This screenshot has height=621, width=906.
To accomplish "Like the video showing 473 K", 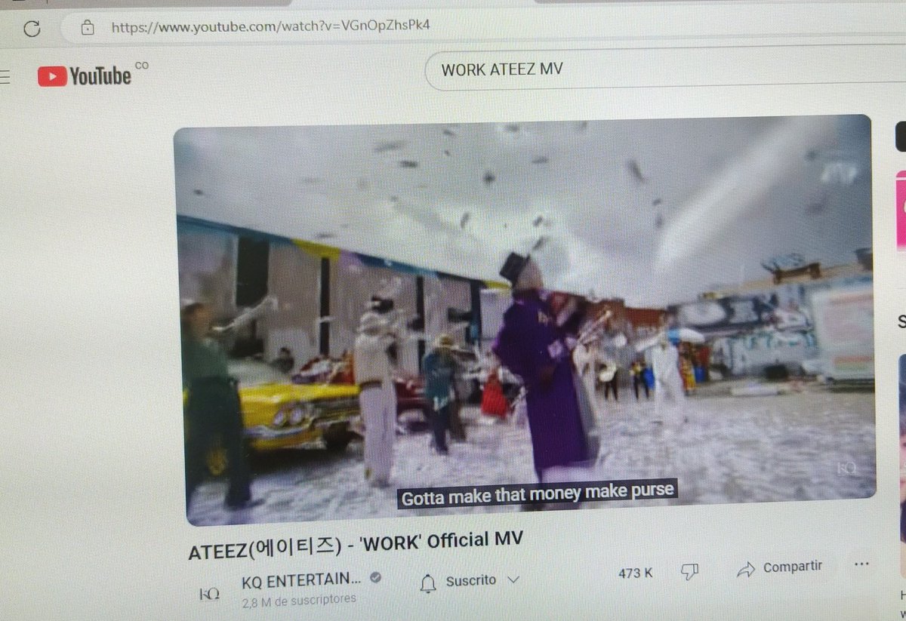I will coord(635,573).
